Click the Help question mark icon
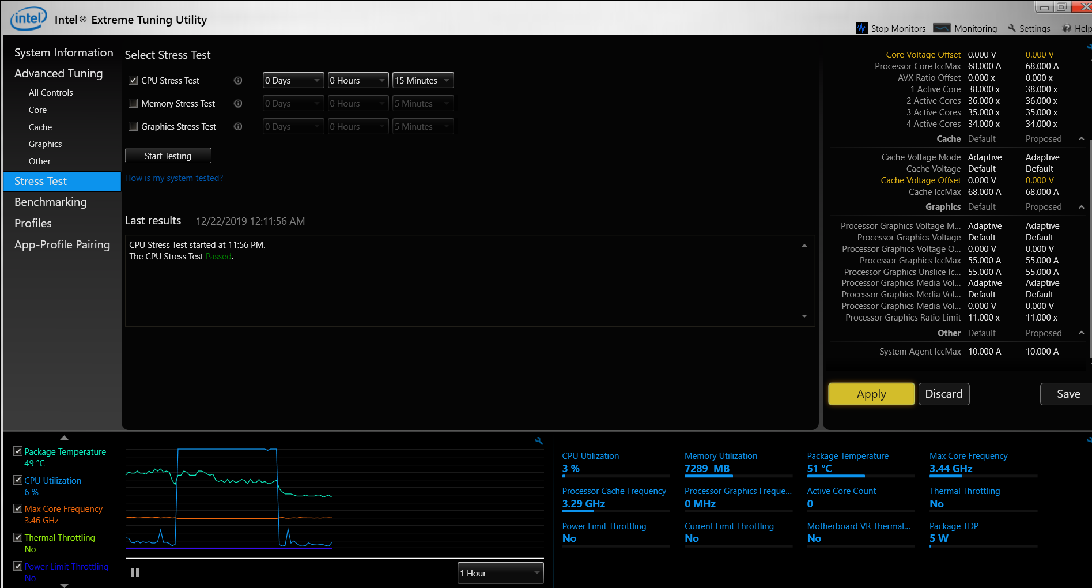This screenshot has width=1092, height=588. (x=1067, y=28)
